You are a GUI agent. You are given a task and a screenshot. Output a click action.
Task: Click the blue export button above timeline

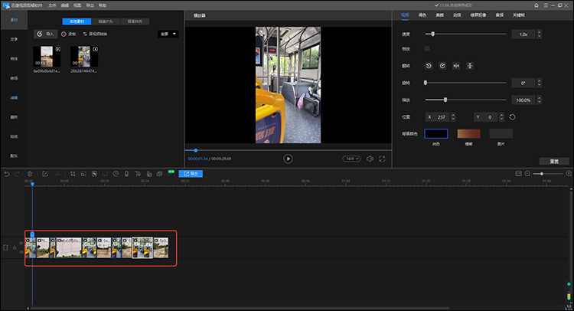[191, 174]
